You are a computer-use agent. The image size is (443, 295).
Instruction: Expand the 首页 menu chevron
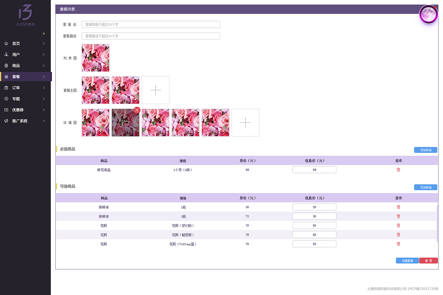pos(44,44)
